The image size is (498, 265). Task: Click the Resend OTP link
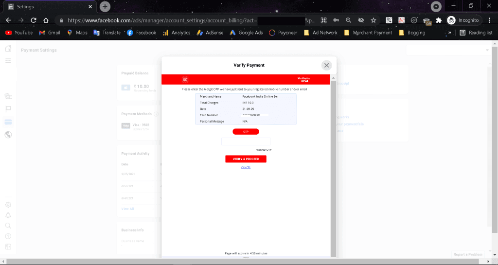click(264, 150)
